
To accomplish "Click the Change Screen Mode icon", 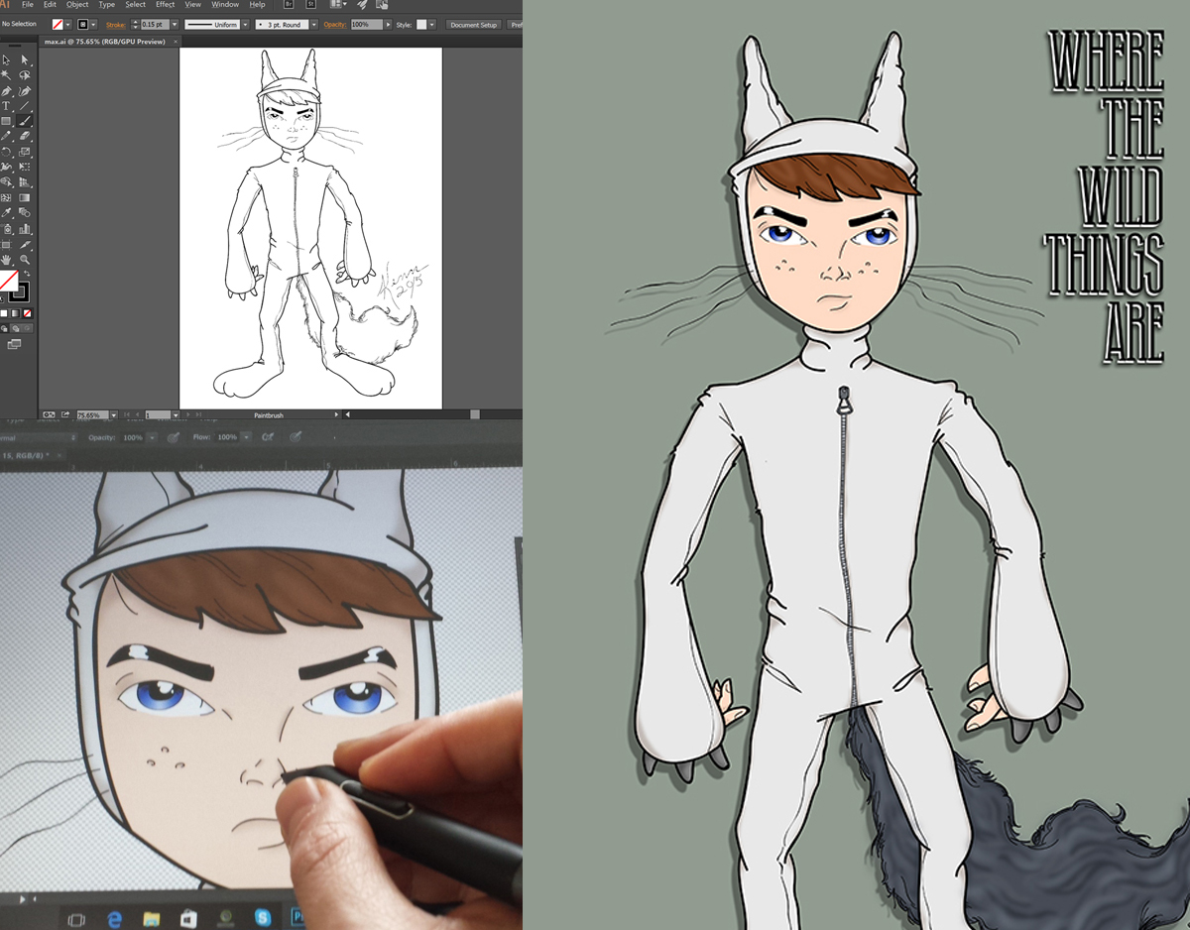I will coord(14,343).
